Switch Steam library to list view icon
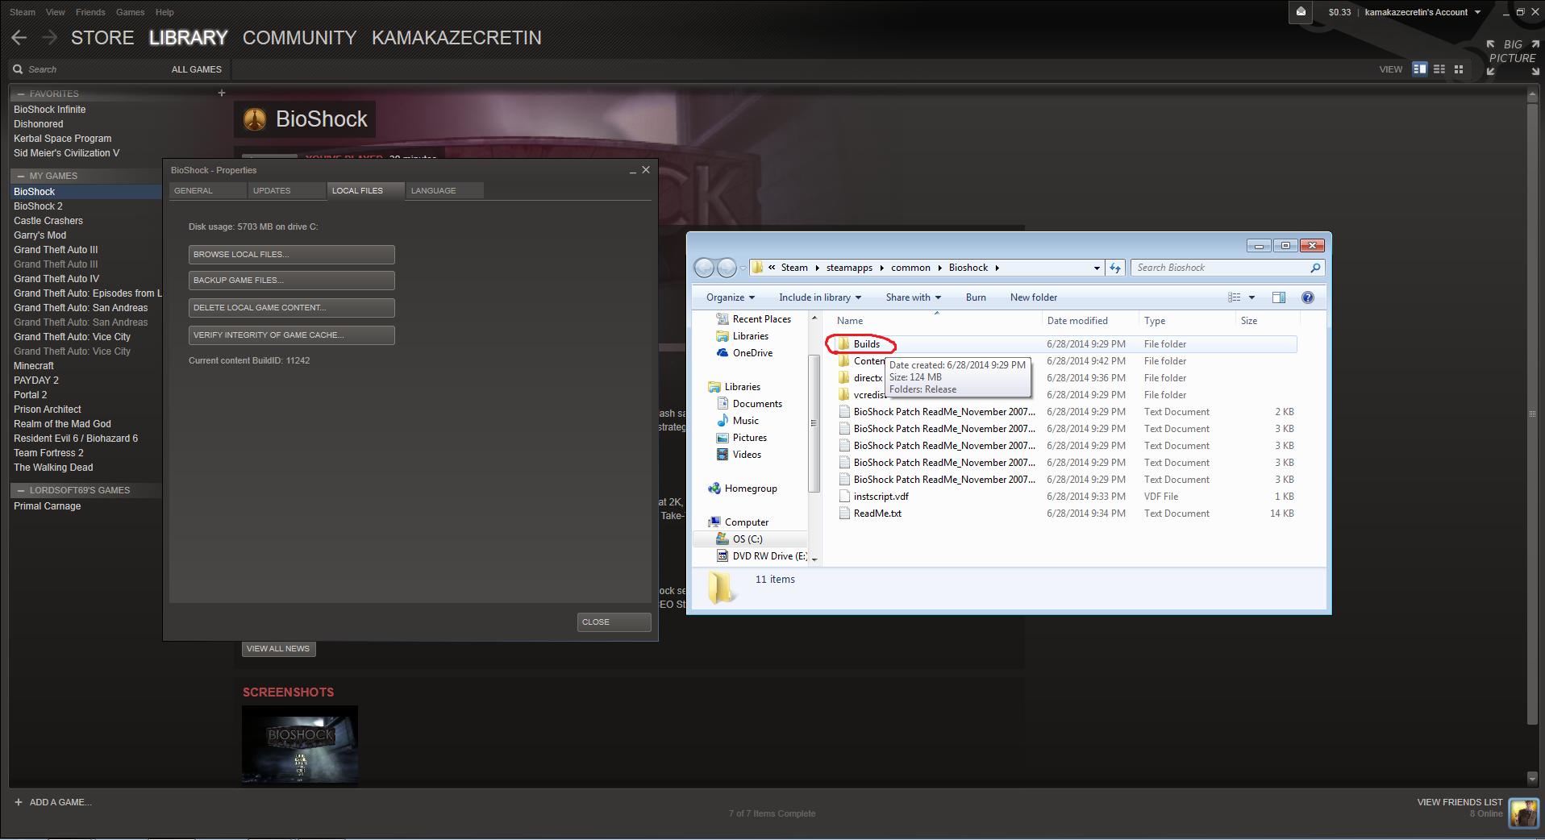This screenshot has width=1545, height=840. tap(1439, 69)
